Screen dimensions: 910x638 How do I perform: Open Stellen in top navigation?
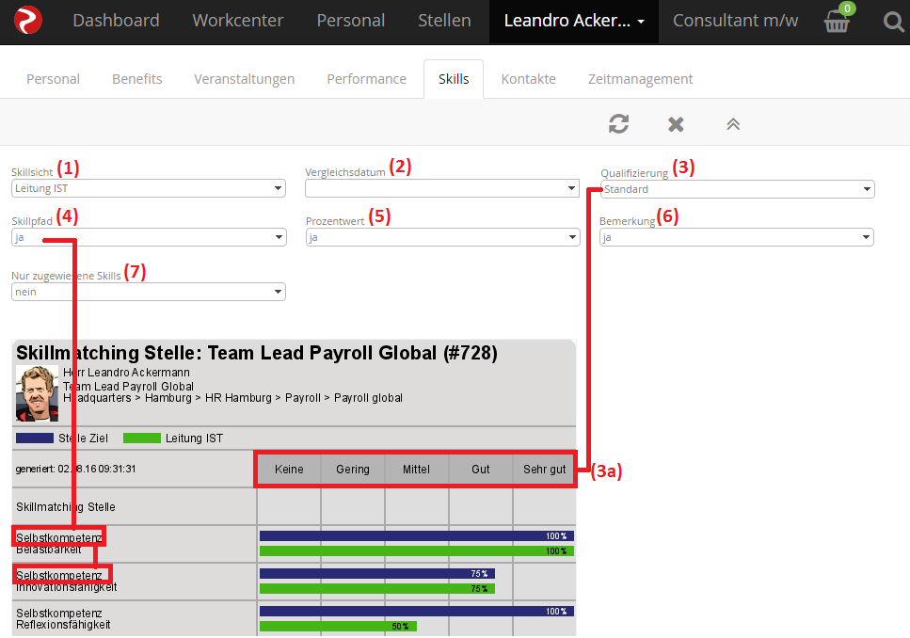click(x=444, y=21)
